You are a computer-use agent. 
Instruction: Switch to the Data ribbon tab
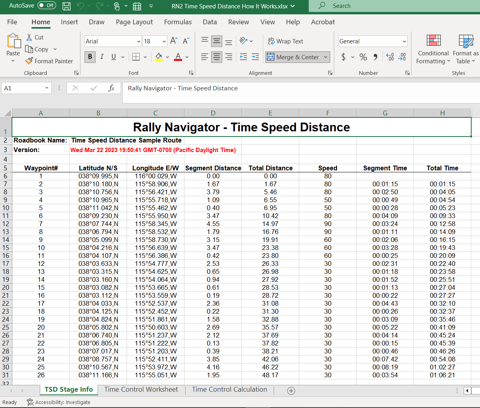pyautogui.click(x=210, y=22)
